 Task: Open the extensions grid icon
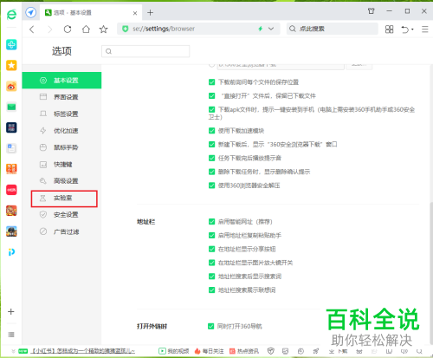[x=389, y=29]
